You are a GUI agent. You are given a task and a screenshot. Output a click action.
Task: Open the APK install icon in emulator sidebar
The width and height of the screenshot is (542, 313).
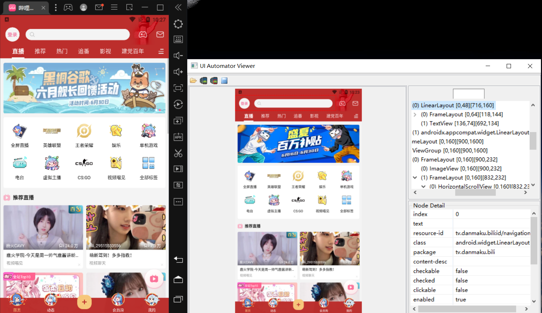point(178,137)
